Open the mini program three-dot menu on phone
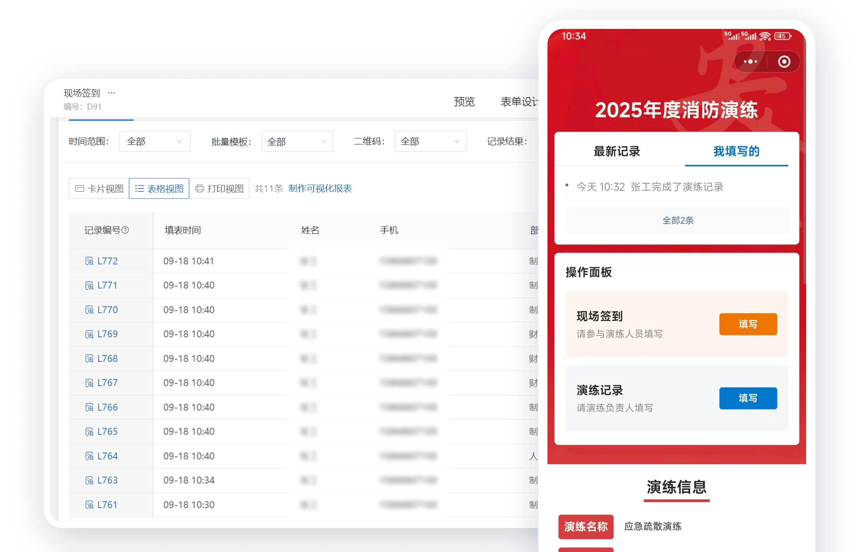This screenshot has width=856, height=552. [x=750, y=62]
